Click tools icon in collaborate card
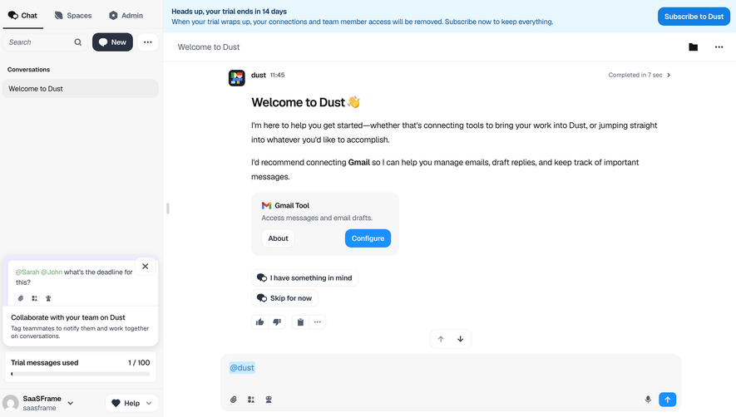The width and height of the screenshot is (736, 417). click(x=34, y=298)
